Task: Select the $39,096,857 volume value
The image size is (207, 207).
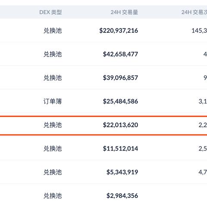Action: 120,78
